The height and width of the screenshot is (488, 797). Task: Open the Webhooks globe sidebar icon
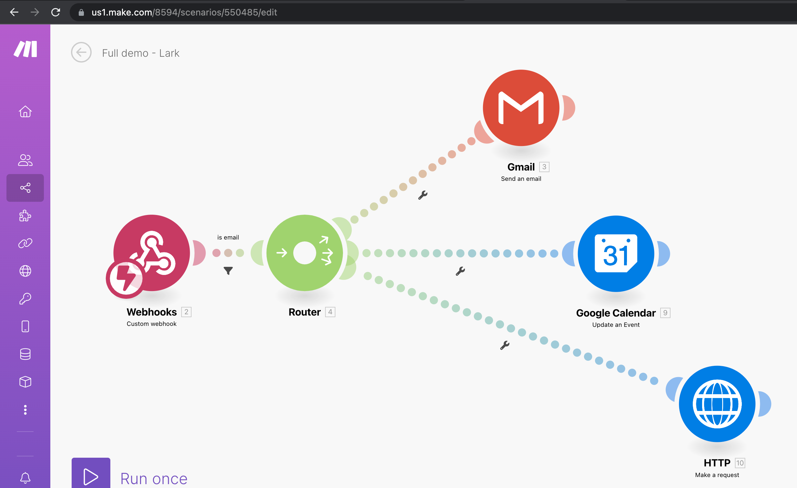coord(25,271)
